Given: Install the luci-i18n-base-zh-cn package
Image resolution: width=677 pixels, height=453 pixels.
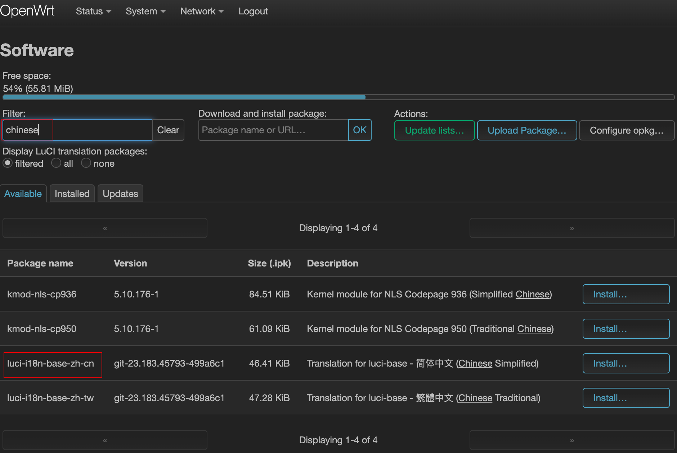Looking at the screenshot, I should tap(626, 363).
